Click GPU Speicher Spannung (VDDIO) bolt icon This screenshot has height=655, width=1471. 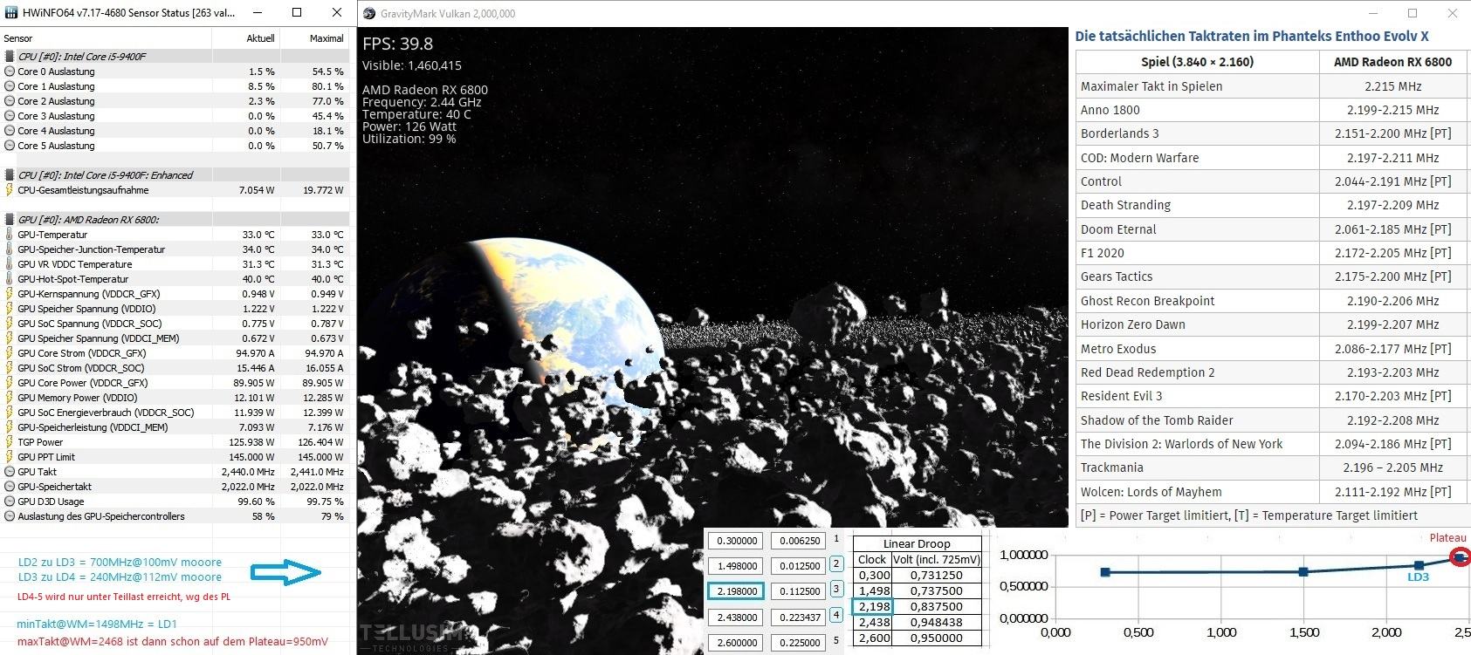(x=10, y=308)
